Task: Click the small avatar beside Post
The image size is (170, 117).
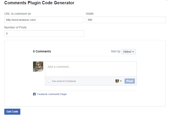Action: pyautogui.click(x=117, y=81)
